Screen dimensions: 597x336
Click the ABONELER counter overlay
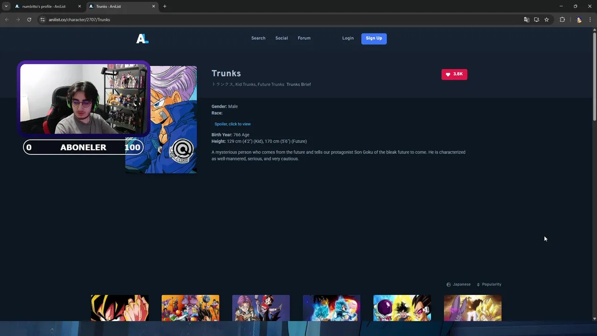point(83,147)
